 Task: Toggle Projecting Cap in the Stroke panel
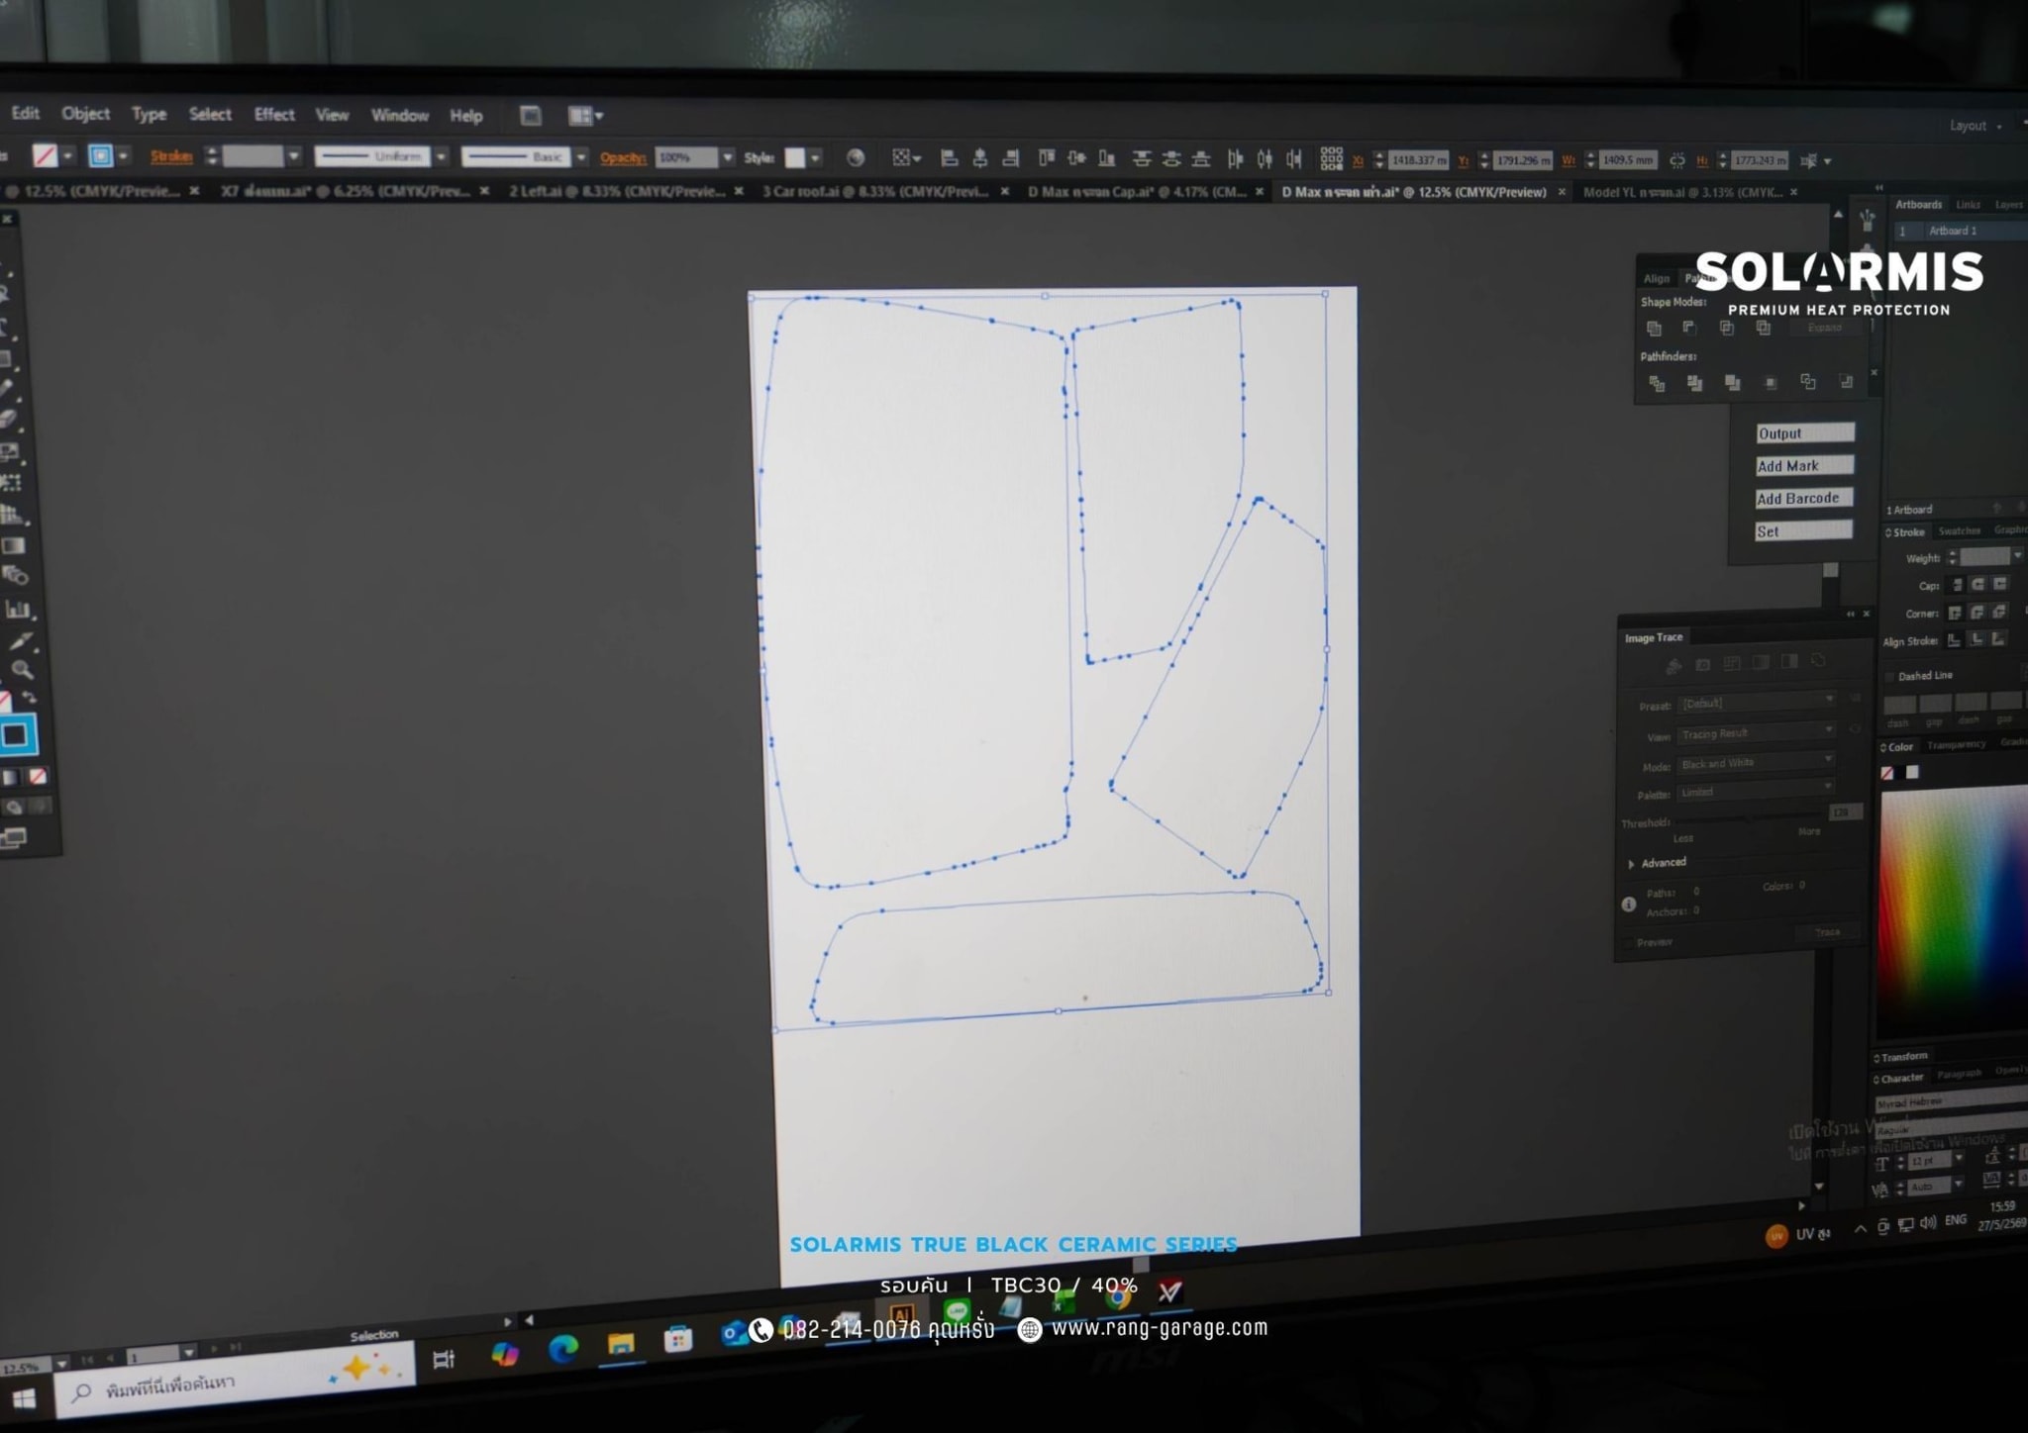tap(2000, 584)
